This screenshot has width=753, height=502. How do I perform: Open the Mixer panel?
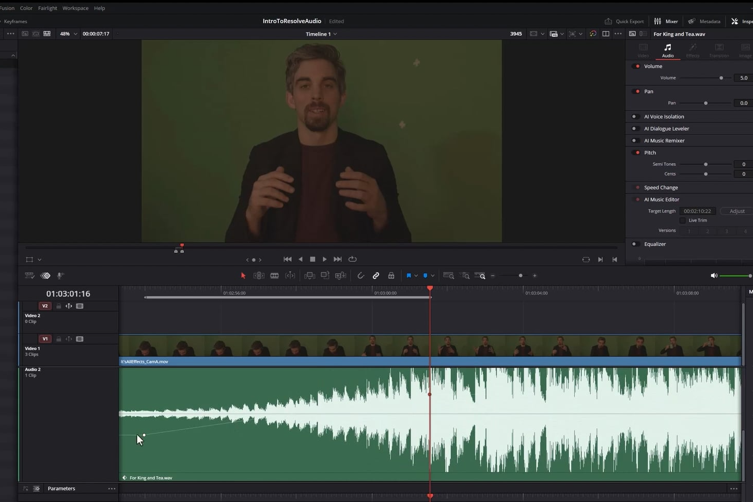point(666,21)
